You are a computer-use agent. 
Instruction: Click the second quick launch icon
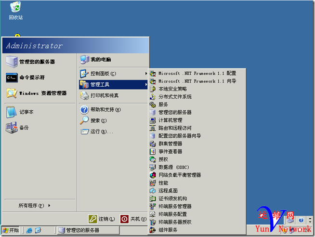point(38,230)
